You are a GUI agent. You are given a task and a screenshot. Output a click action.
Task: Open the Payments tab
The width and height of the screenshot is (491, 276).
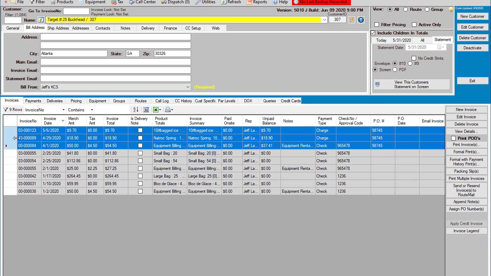[33, 101]
